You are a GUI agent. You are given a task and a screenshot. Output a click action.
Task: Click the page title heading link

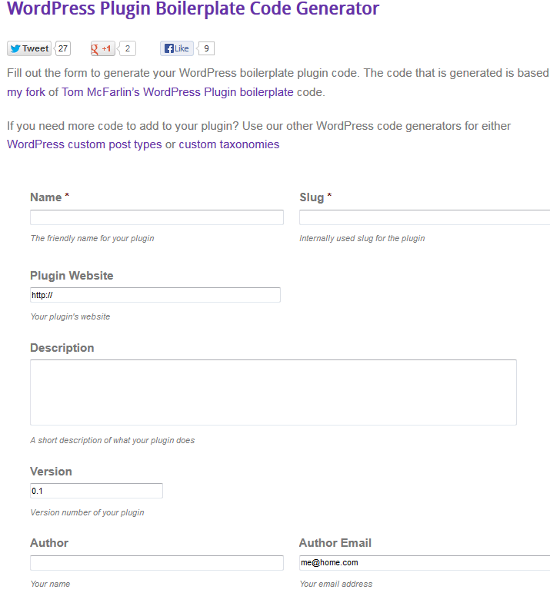tap(193, 8)
